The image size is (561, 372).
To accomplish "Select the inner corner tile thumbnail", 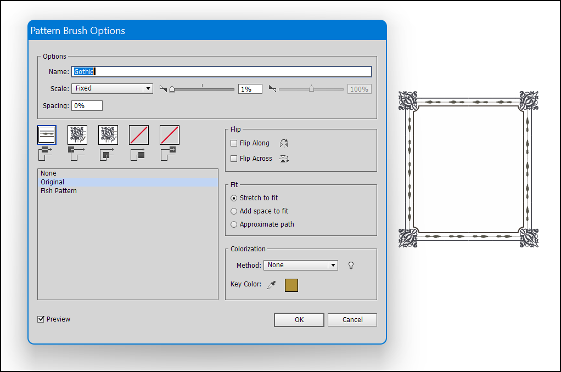I will 108,134.
